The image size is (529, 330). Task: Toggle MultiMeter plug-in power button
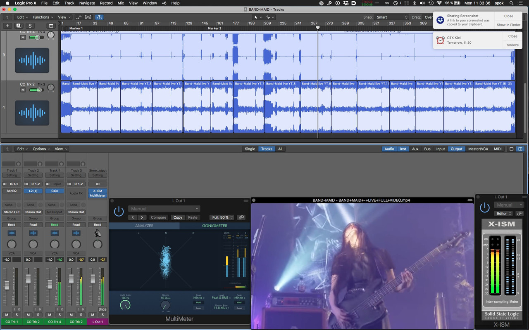[119, 212]
